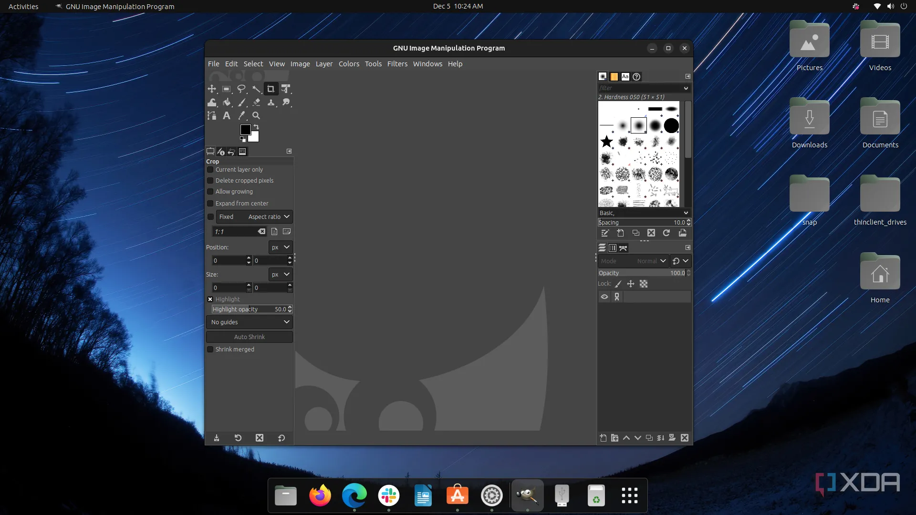
Task: Open the layer Mode Normal dropdown
Action: pos(633,261)
